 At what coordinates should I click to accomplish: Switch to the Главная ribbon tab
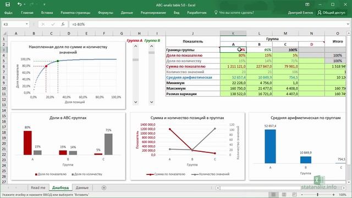pyautogui.click(x=27, y=13)
